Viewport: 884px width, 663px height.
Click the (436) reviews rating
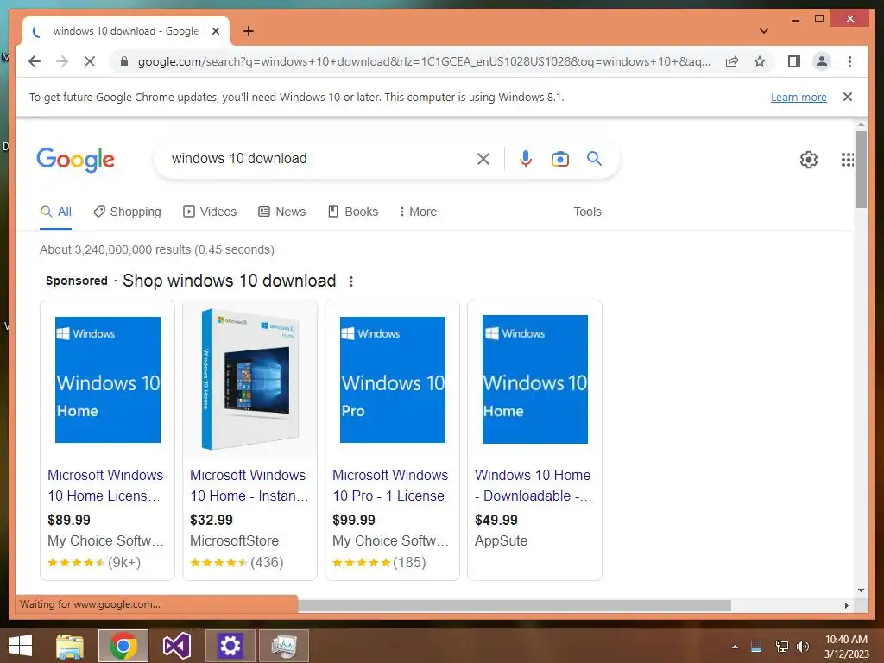pos(237,563)
